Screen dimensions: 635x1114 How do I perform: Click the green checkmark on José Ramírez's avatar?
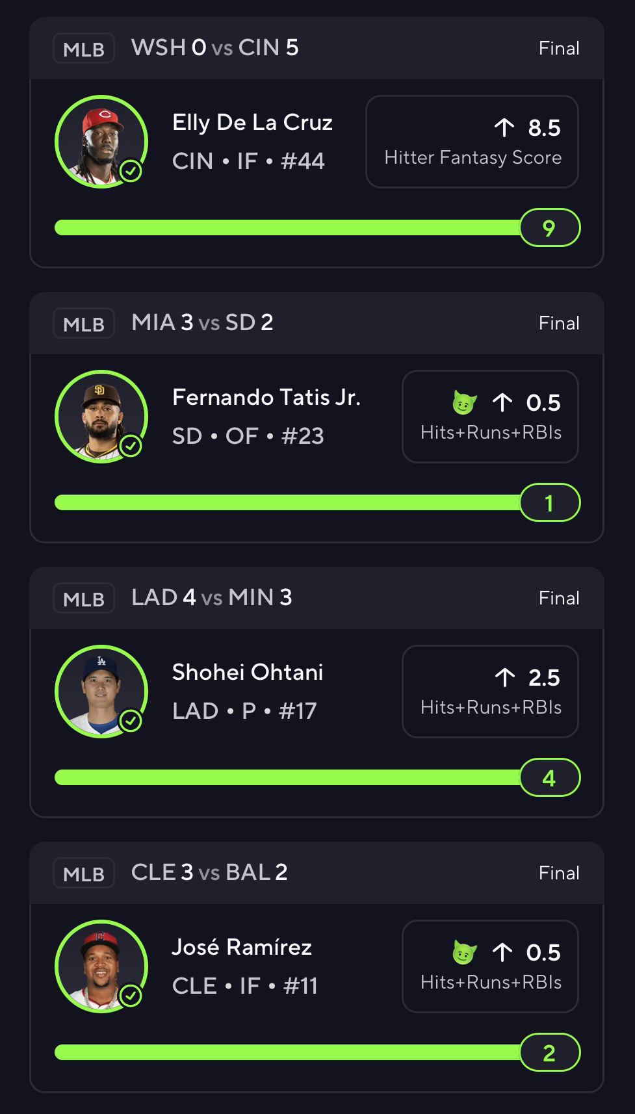tap(131, 996)
